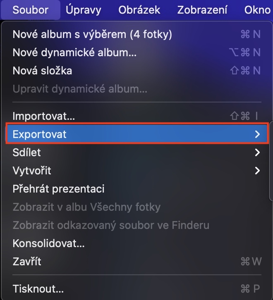Click the chevron beside Vytvořit
Viewport: 273px width, 300px height.
pos(257,171)
